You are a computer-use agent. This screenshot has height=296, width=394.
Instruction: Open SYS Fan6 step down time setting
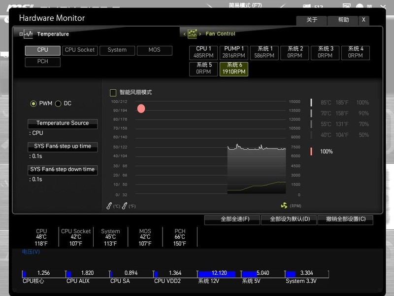click(63, 170)
